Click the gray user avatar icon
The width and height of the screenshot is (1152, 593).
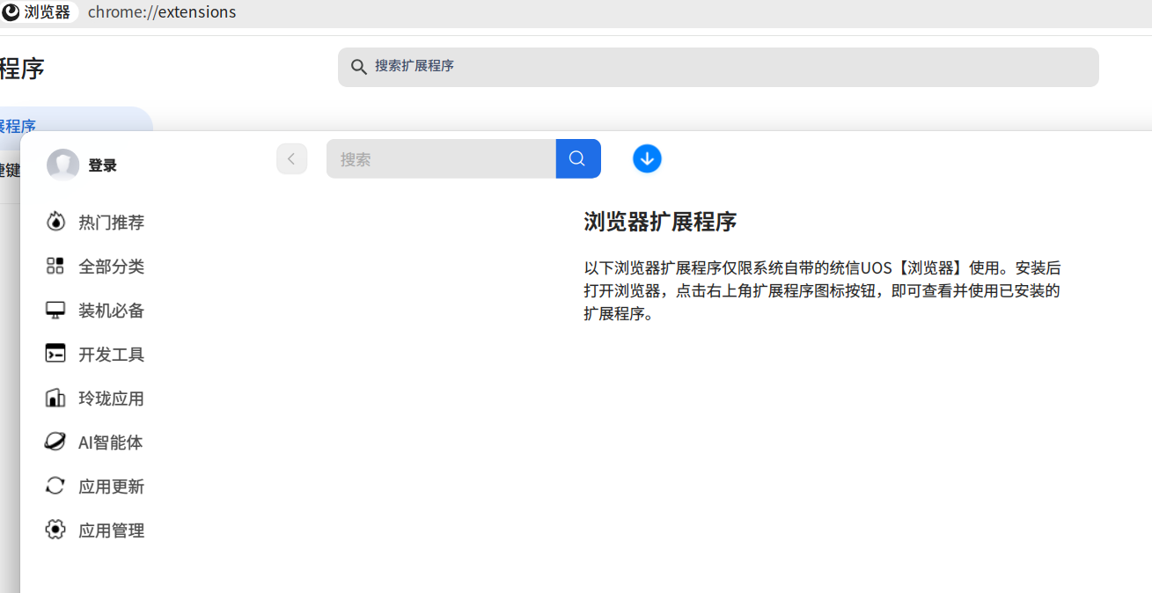click(x=63, y=165)
